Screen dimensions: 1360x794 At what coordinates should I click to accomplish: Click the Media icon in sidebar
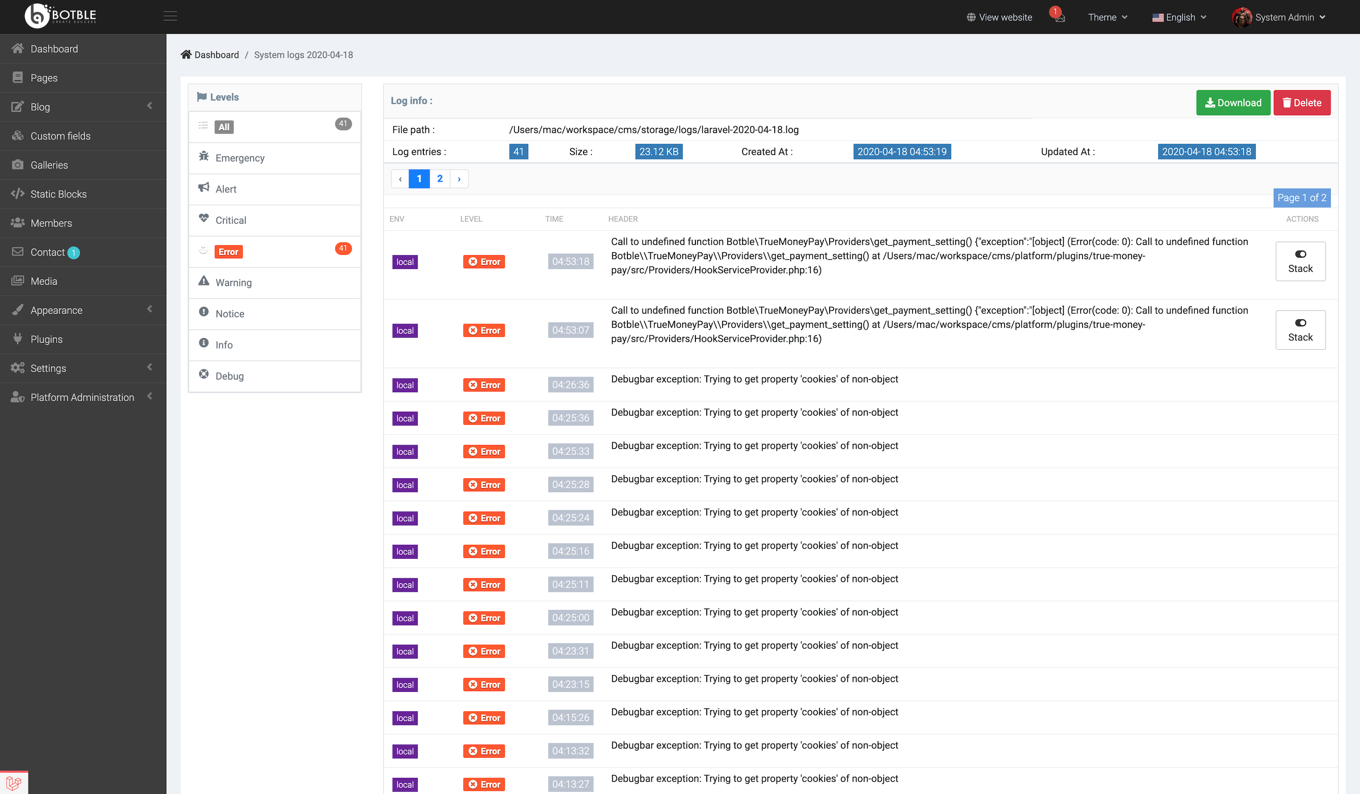tap(18, 281)
